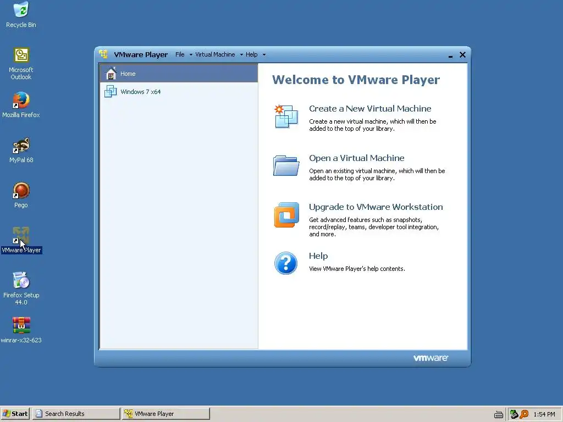Image resolution: width=563 pixels, height=422 pixels.
Task: Open the Virtual Machine menu
Action: 215,54
